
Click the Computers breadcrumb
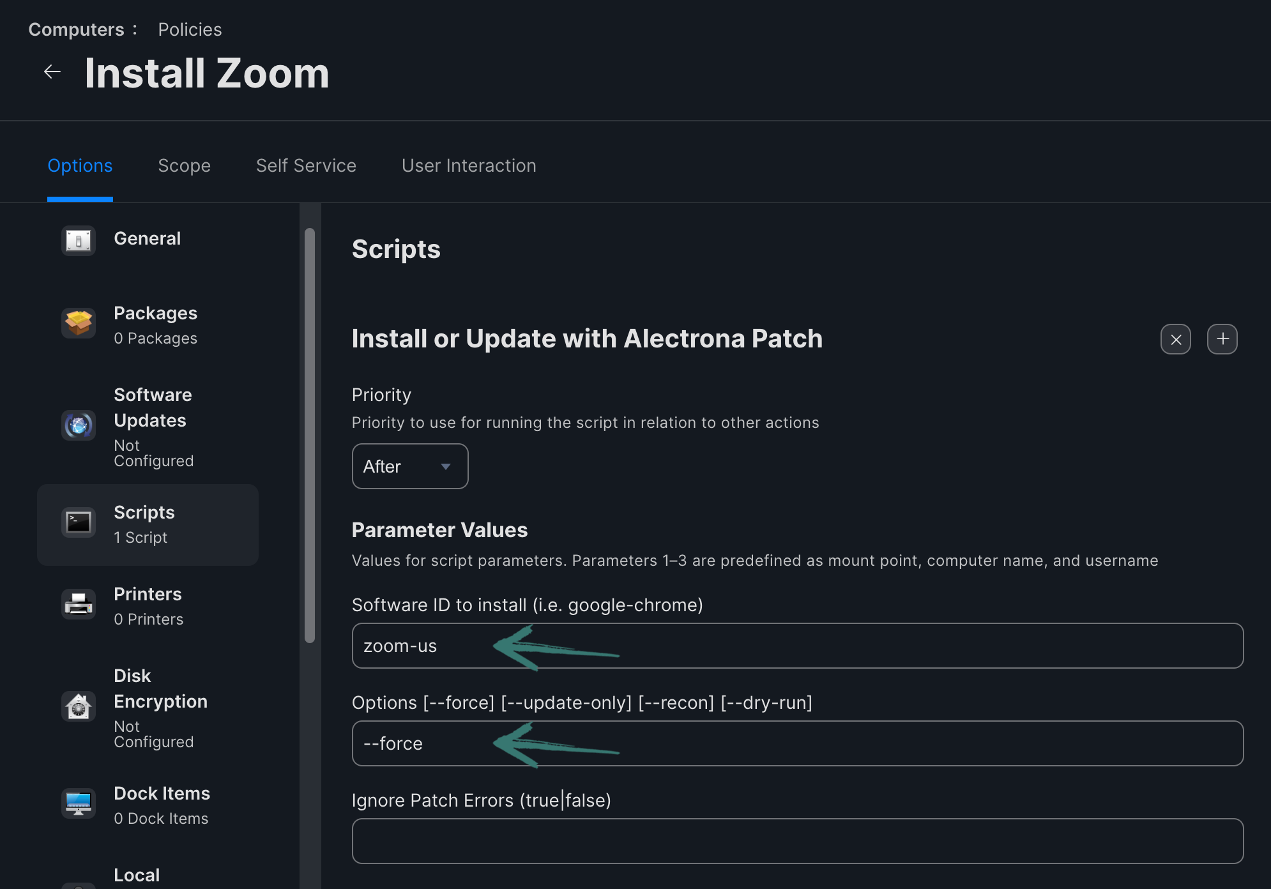(x=76, y=29)
